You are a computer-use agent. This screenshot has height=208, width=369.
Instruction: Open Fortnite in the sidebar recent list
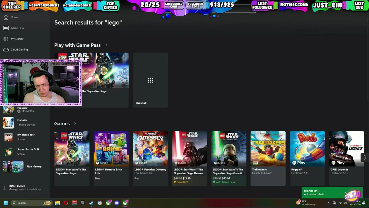tap(25, 122)
